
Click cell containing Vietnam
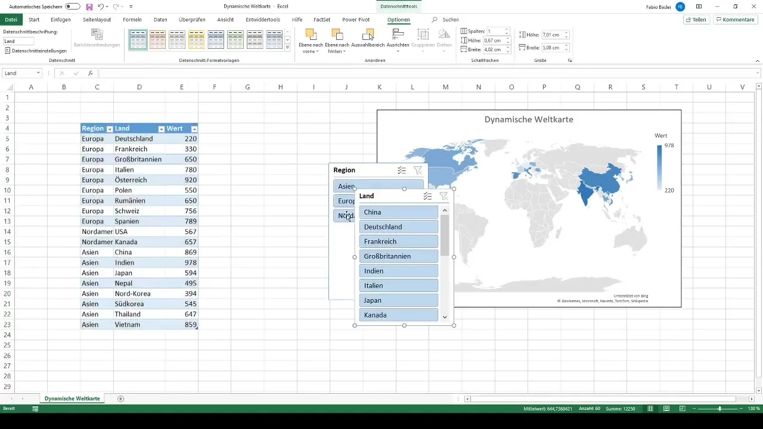point(139,325)
